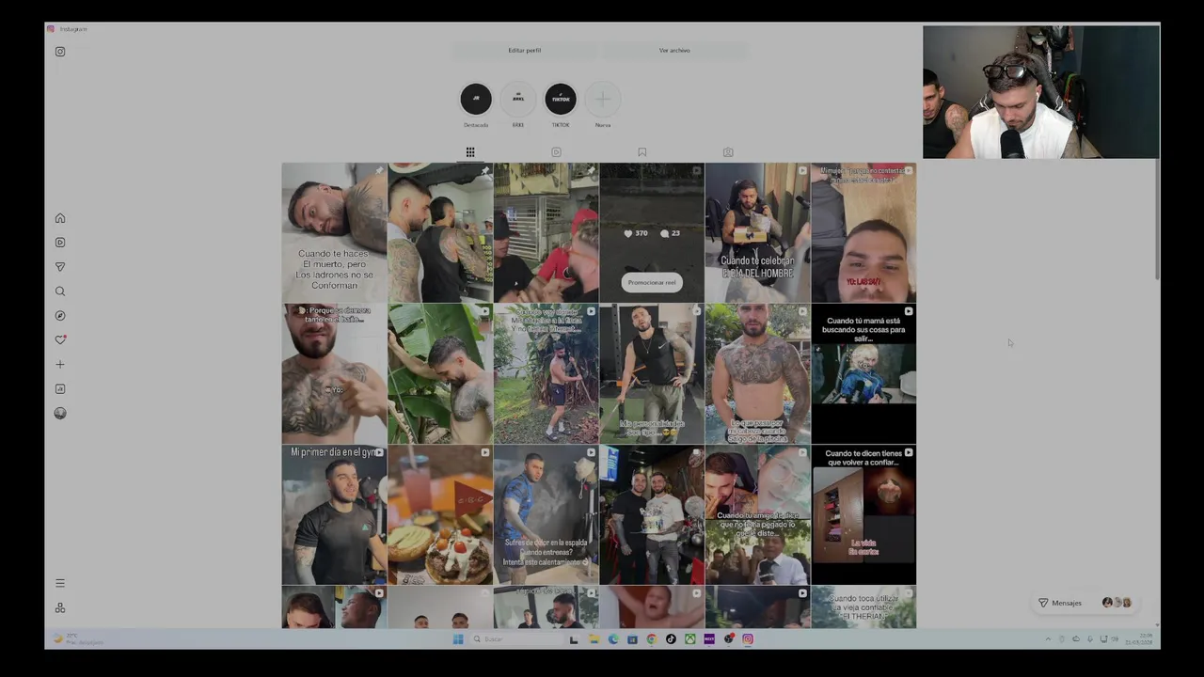Screen dimensions: 1204x677
Task: Open Reels from the sidebar
Action: coord(60,243)
